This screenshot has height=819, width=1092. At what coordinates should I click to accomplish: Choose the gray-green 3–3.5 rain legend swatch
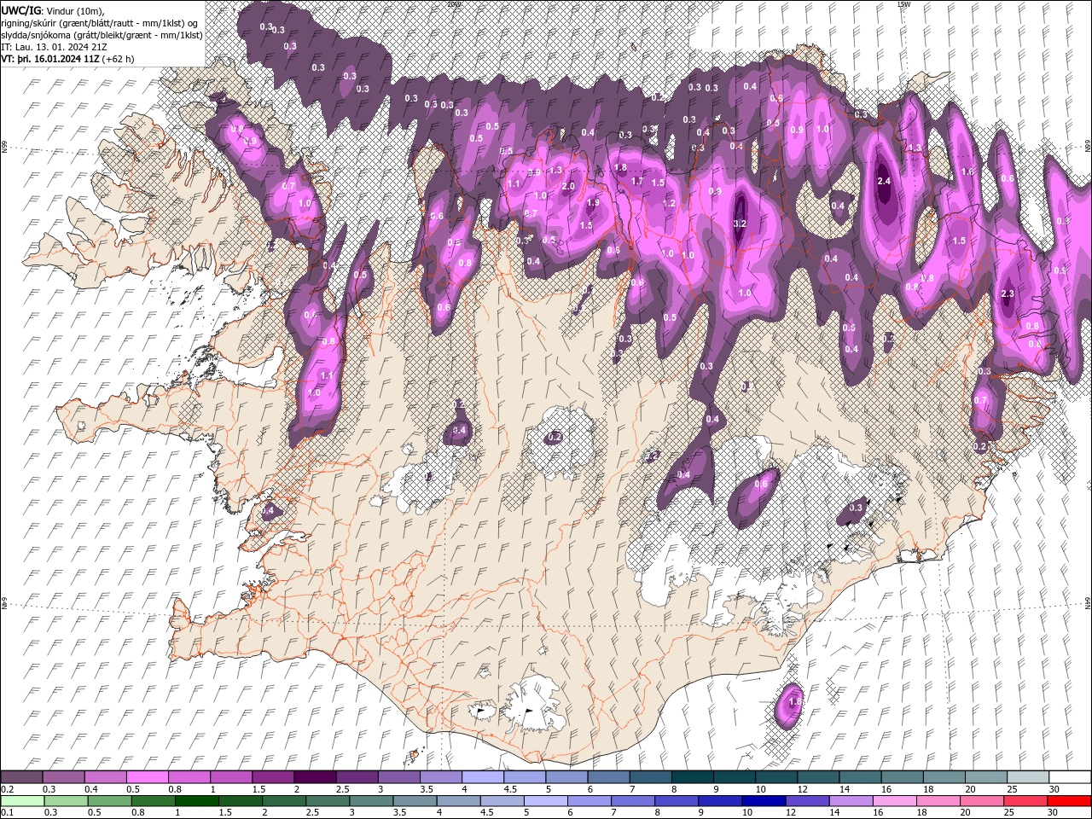point(372,801)
